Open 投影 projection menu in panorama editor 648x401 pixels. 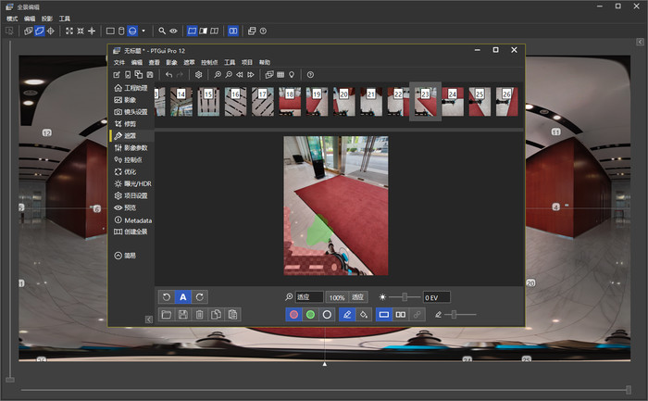(46, 19)
